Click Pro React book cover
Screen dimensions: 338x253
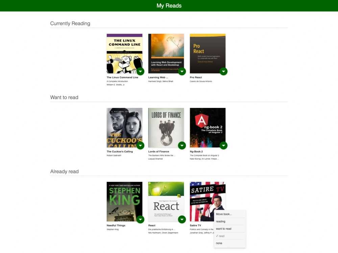coord(208,54)
